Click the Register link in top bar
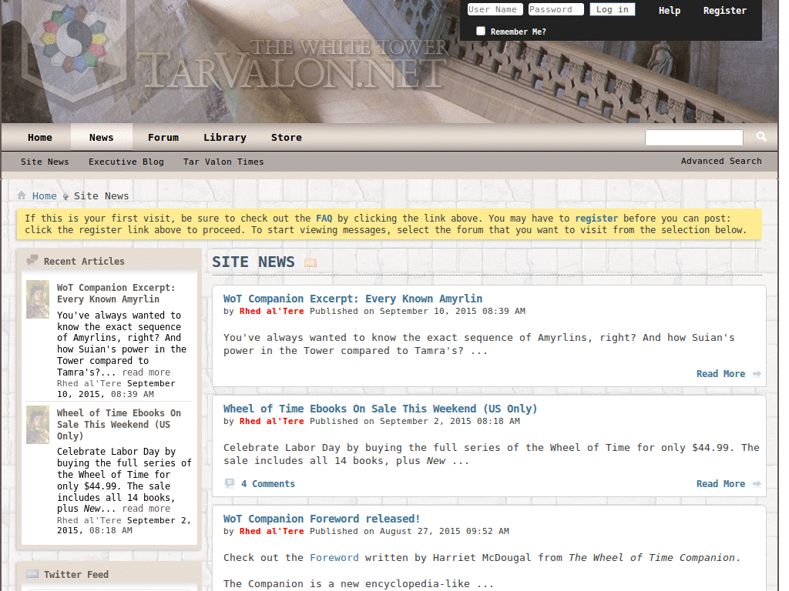 point(724,11)
